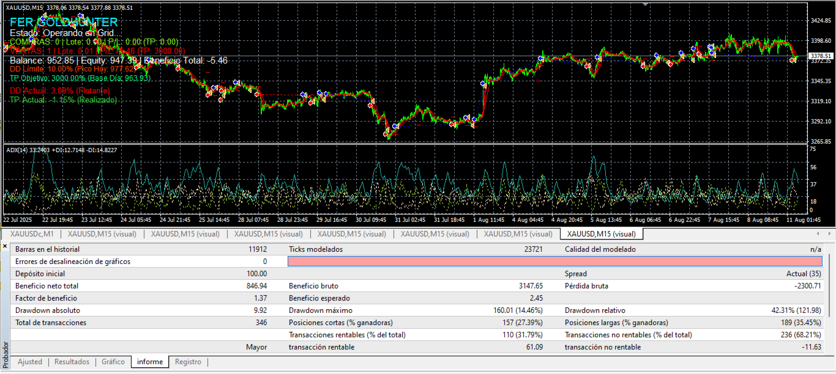Click the 3424.85 price axis value

coord(820,20)
